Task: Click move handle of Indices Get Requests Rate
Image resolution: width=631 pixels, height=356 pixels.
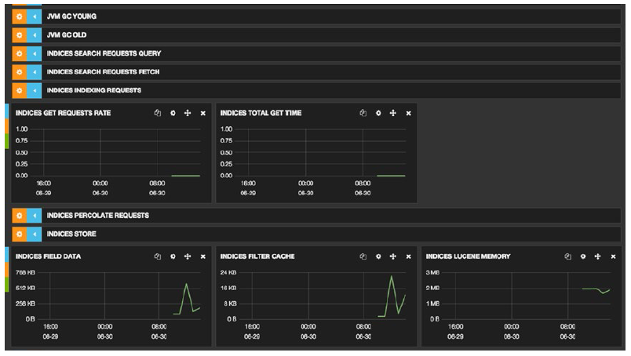Action: (188, 113)
